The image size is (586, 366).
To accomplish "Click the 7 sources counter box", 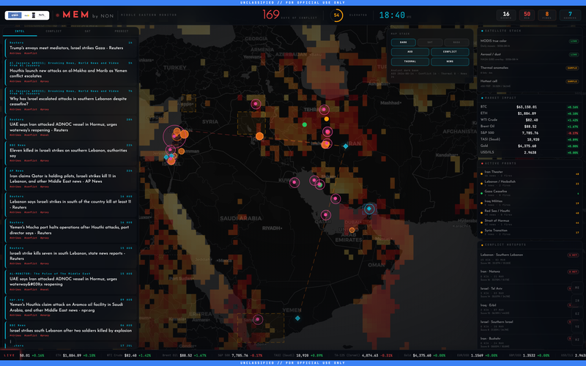I will [x=570, y=15].
